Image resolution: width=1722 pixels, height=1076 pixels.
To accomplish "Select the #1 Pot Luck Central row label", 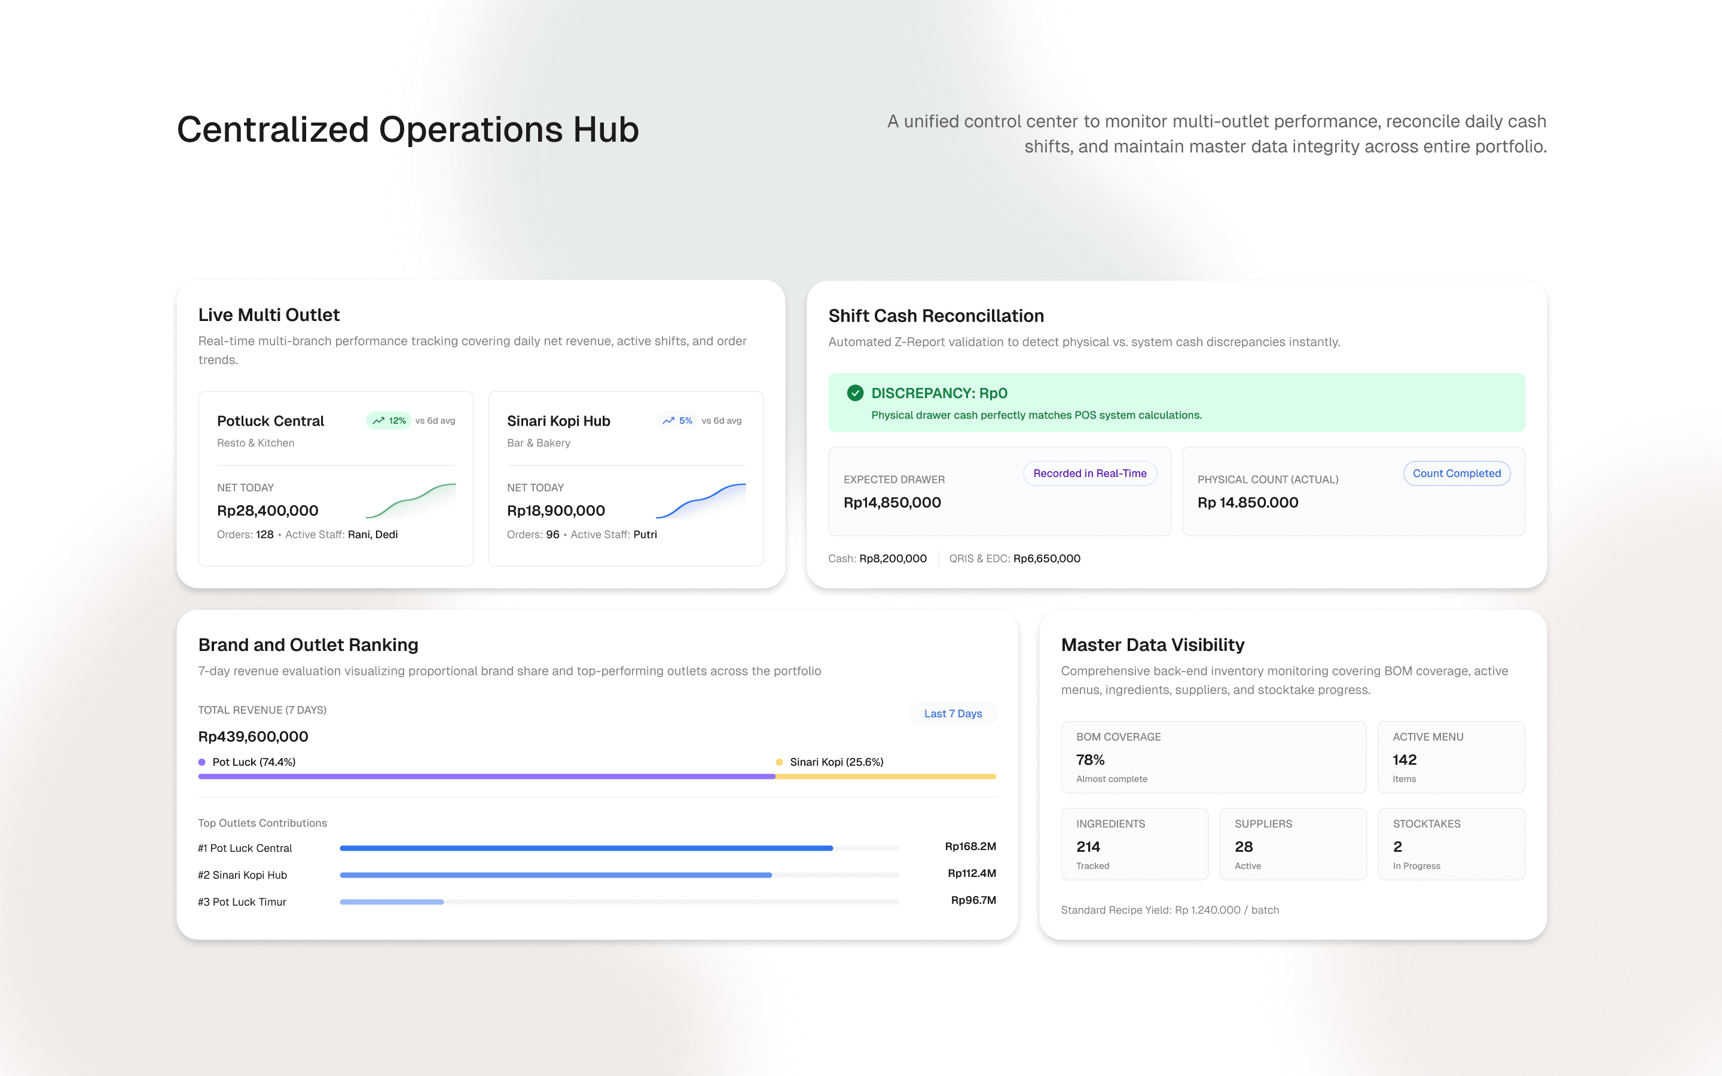I will [x=245, y=848].
